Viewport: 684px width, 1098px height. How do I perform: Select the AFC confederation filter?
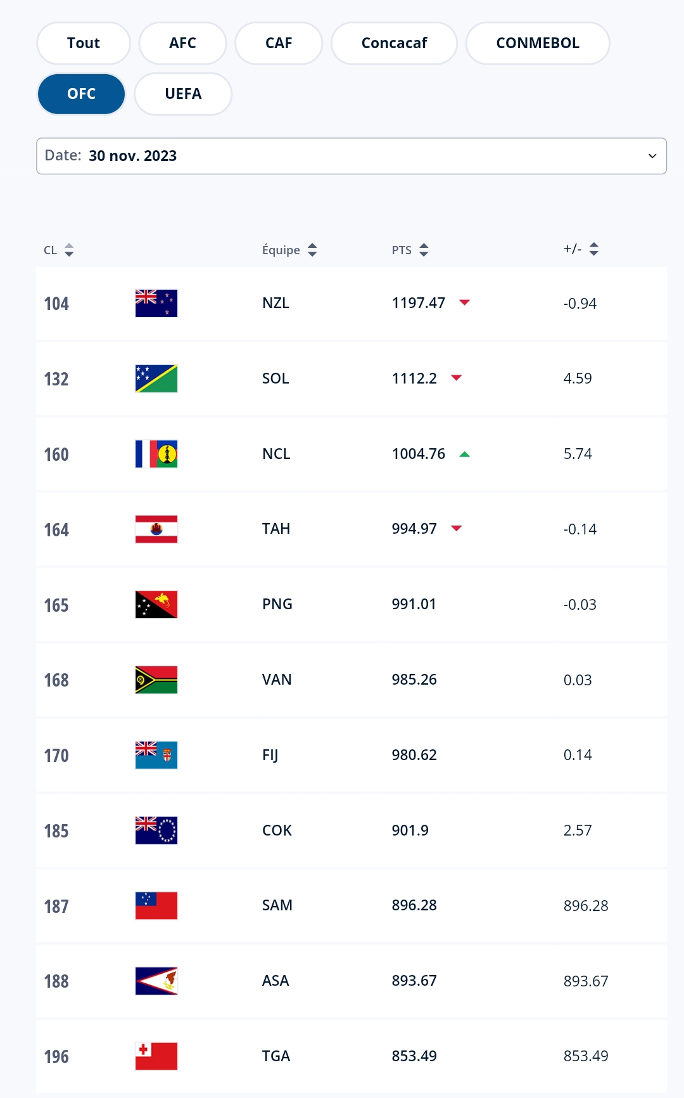pyautogui.click(x=182, y=43)
